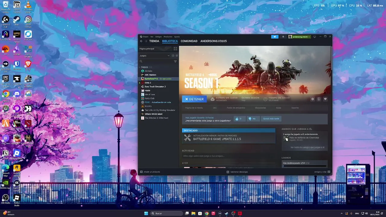Open the ANDERSONG.V3105 profile tab
This screenshot has height=217, width=386.
coord(214,41)
